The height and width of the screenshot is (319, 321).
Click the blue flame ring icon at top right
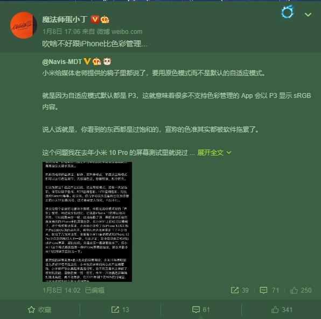[x=288, y=12]
